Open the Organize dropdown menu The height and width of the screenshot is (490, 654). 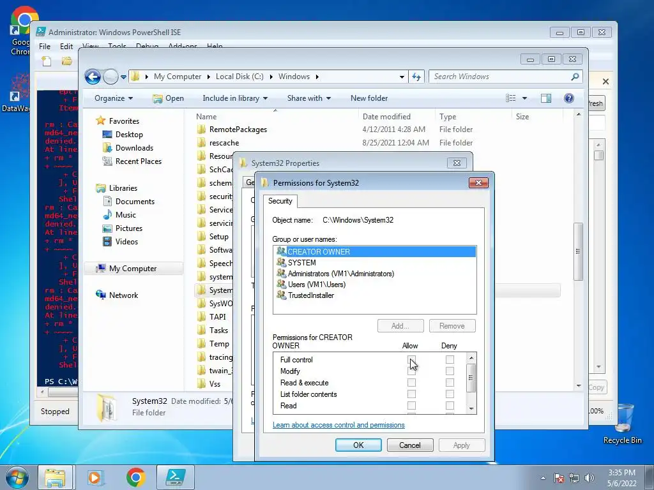(x=114, y=98)
